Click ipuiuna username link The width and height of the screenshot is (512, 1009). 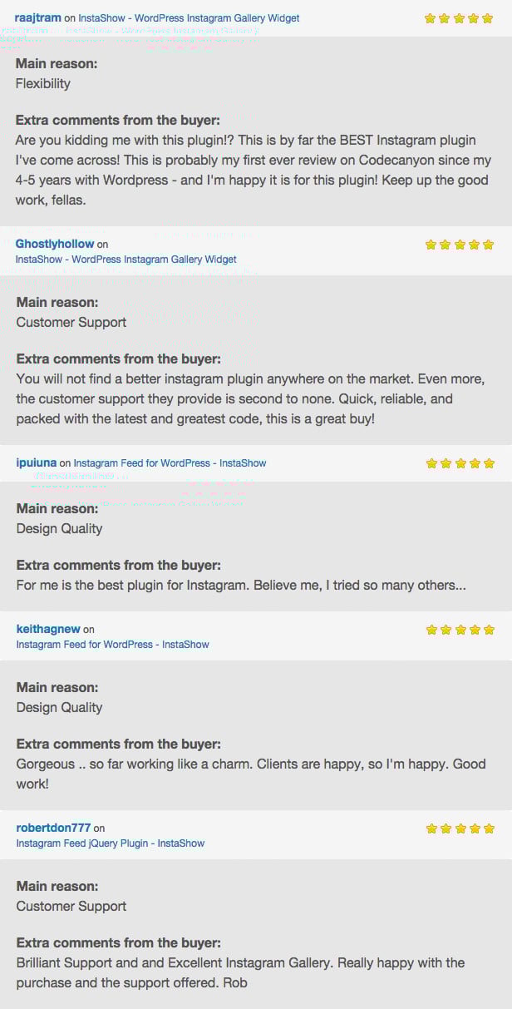pyautogui.click(x=37, y=462)
